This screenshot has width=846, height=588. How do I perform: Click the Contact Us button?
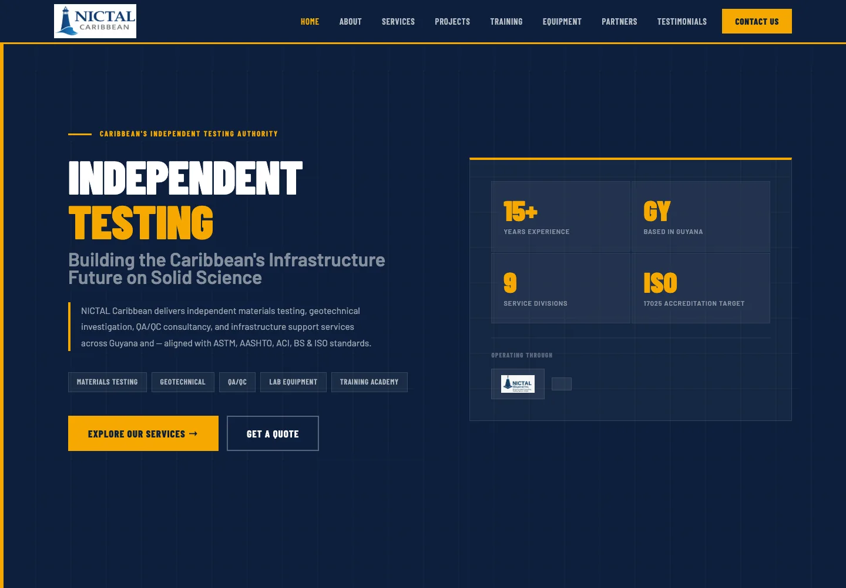(x=757, y=21)
